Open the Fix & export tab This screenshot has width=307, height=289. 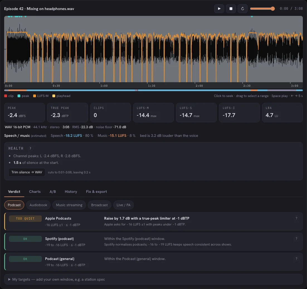tap(96, 191)
